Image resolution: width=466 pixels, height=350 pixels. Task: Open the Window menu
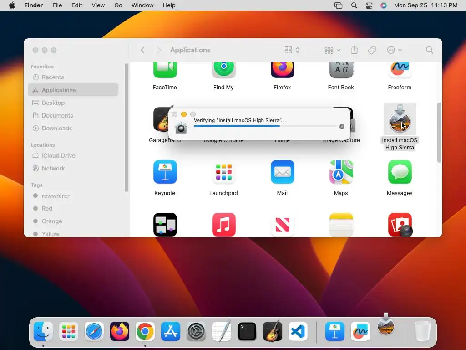[x=142, y=5]
